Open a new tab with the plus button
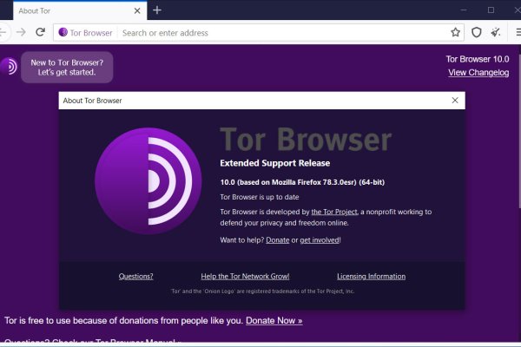Image resolution: width=521 pixels, height=347 pixels. [157, 10]
